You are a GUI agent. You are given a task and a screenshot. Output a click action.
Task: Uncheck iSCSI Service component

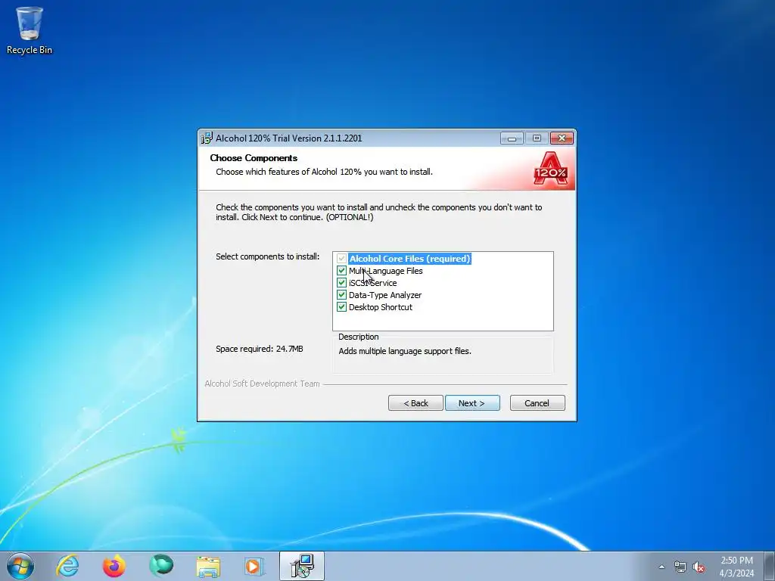[x=341, y=283]
